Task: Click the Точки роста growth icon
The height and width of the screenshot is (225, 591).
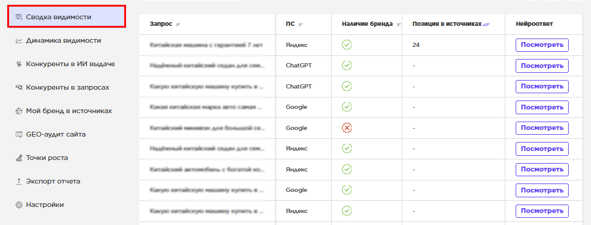Action: pyautogui.click(x=19, y=158)
